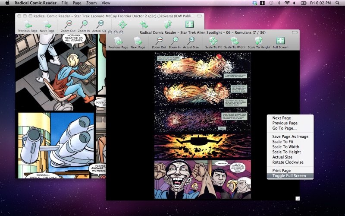The image size is (345, 216).
Task: Click McCoy comic page in back window
Action: click(x=60, y=106)
